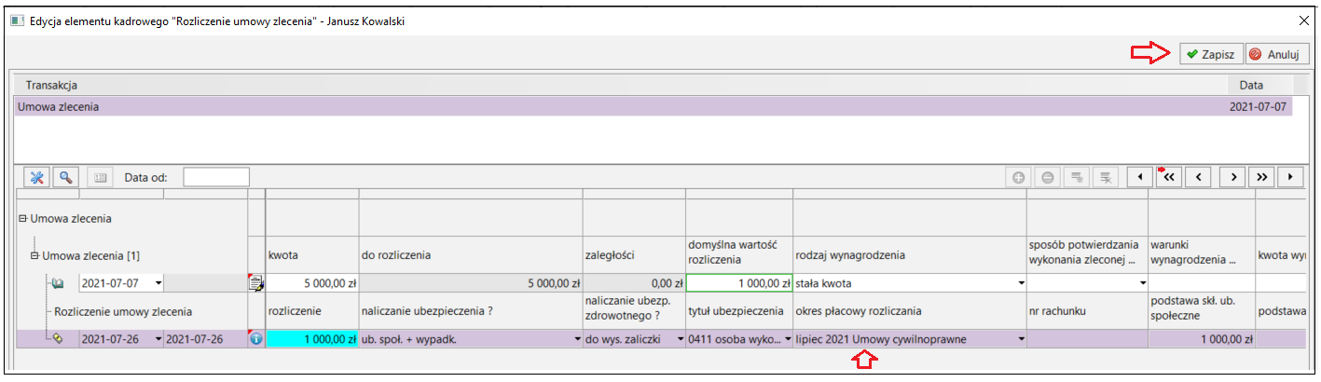Screen dimensions: 1321x382
Task: Click the zaległości 0,00 zł cell
Action: point(634,283)
